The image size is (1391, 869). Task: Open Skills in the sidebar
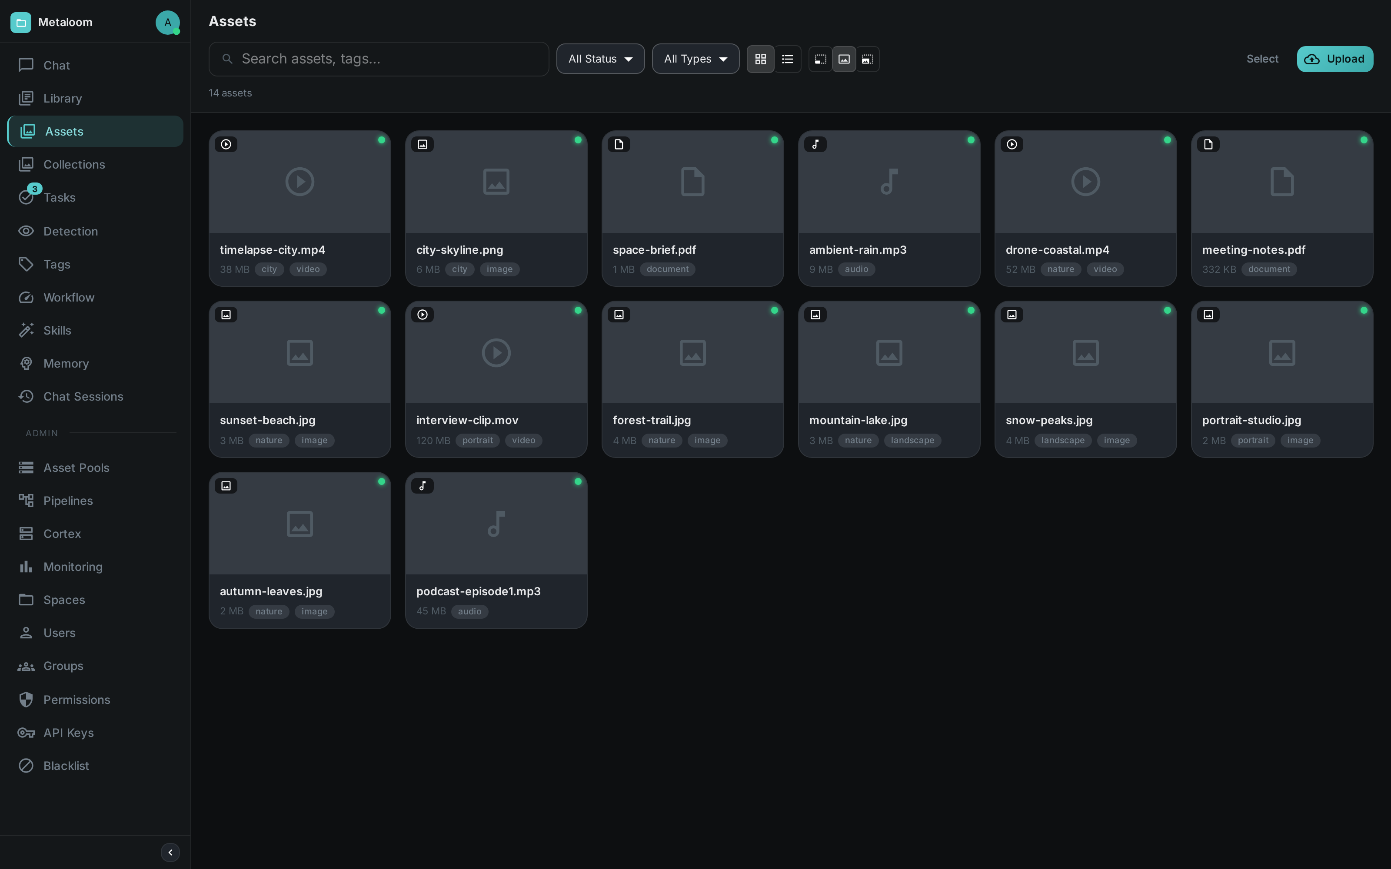tap(95, 330)
